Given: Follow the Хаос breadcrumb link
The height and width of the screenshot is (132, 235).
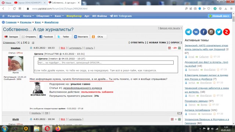Looking at the screenshot, I should (38, 22).
